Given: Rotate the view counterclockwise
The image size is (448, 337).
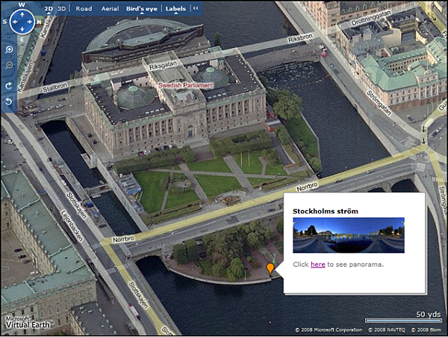Looking at the screenshot, I should 9,102.
